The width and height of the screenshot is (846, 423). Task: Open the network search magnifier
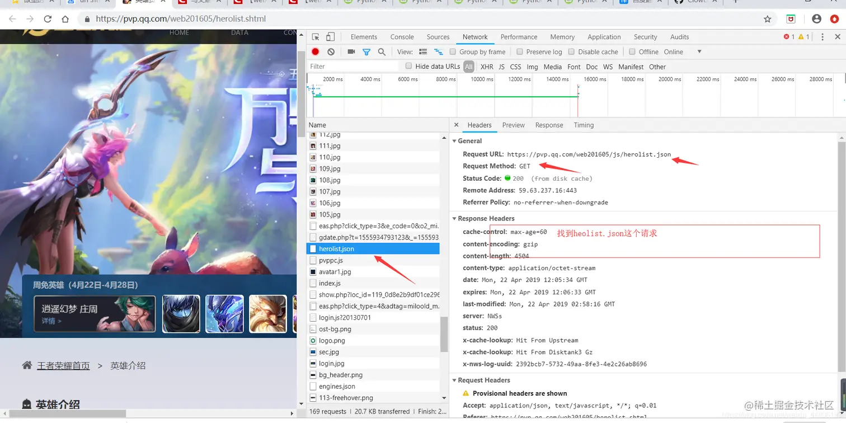coord(382,51)
